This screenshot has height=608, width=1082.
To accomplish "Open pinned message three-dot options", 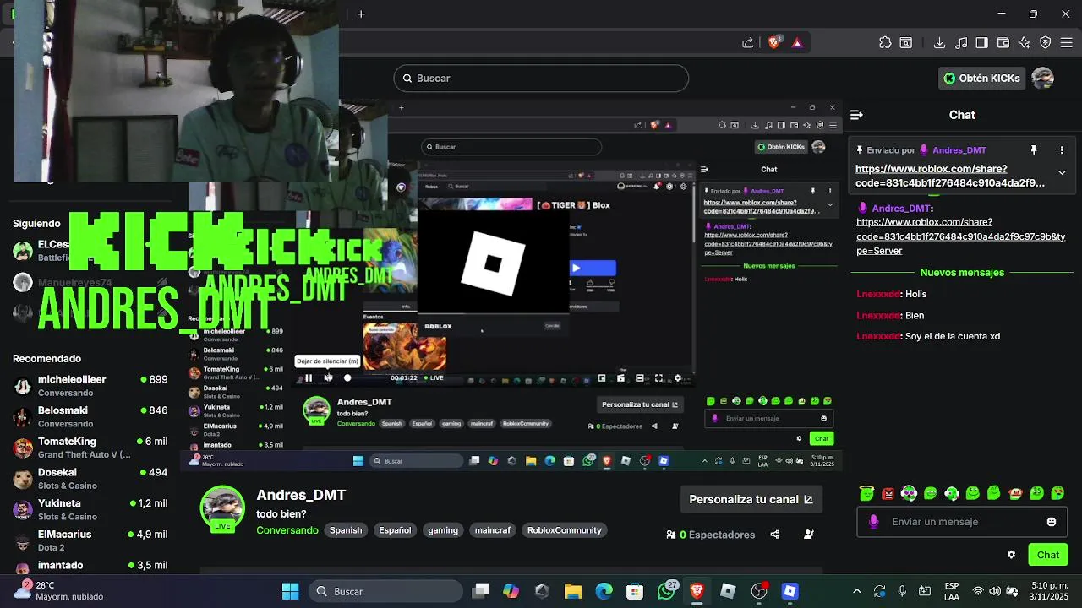I will coord(1062,150).
